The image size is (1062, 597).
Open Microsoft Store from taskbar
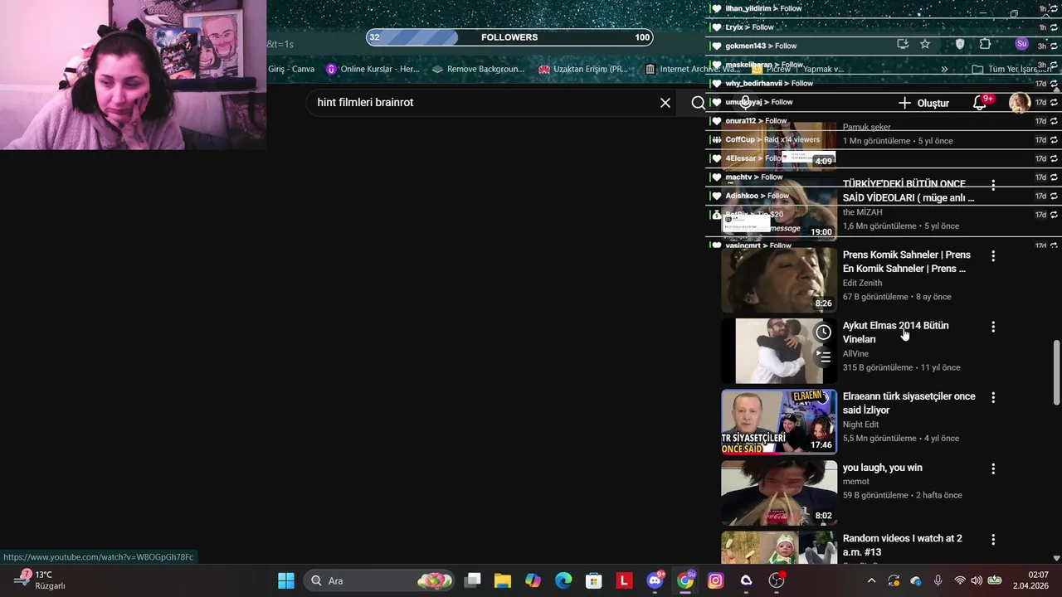coord(593,580)
